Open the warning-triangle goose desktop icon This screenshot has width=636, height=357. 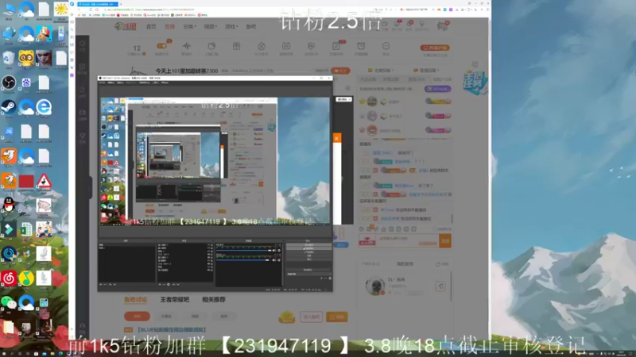[x=44, y=181]
